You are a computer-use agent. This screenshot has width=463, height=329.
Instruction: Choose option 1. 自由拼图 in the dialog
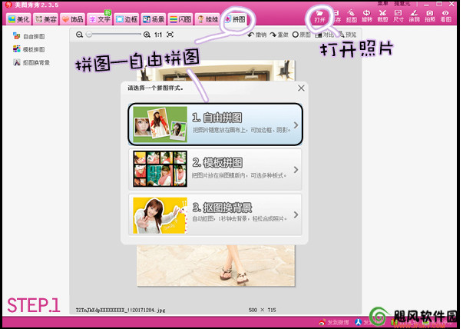(216, 125)
